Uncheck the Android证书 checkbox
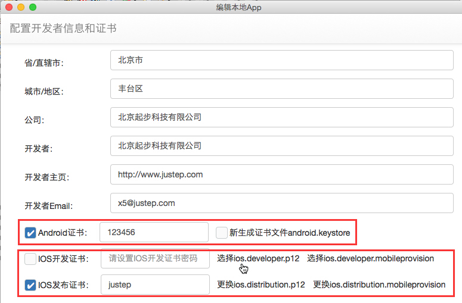This screenshot has height=303, width=462. tap(30, 232)
